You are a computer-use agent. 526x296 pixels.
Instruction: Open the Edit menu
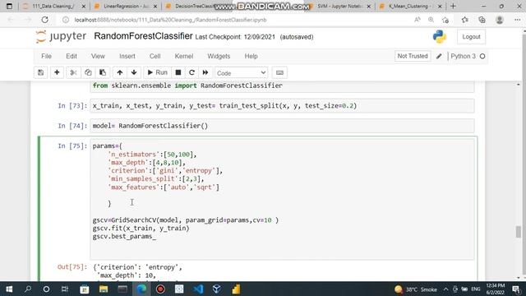click(72, 57)
